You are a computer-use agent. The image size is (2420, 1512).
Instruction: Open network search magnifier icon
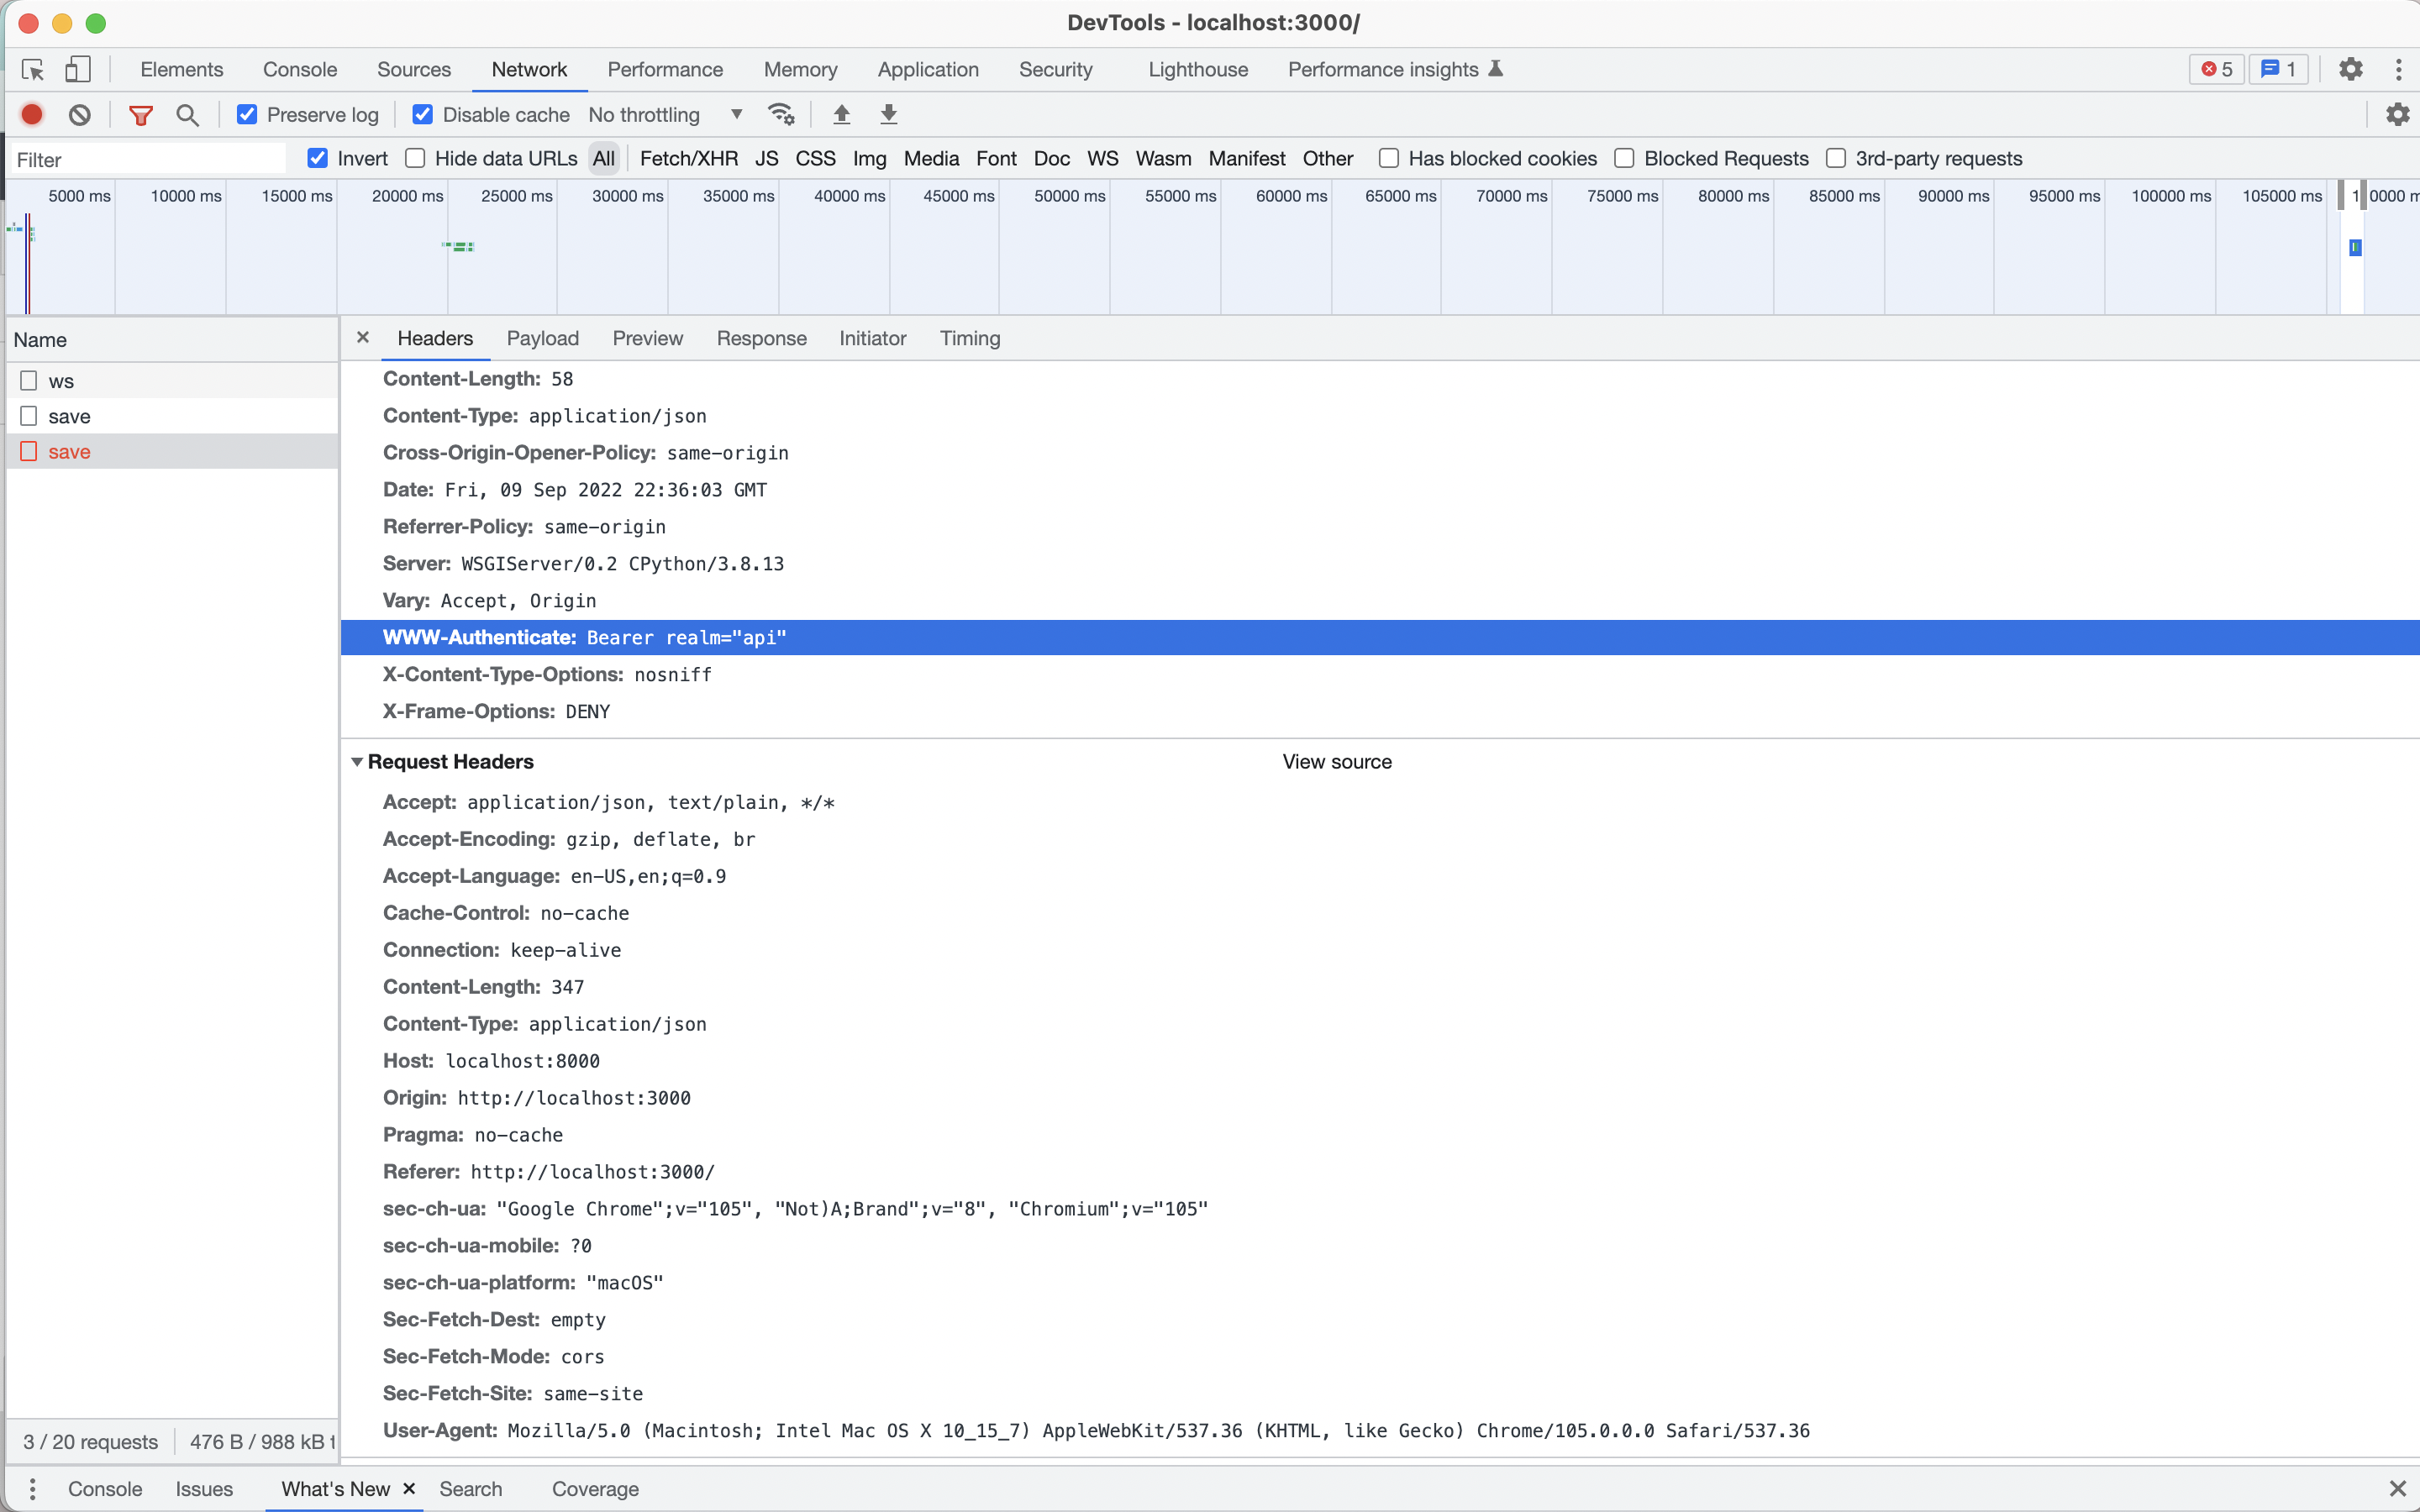click(187, 115)
